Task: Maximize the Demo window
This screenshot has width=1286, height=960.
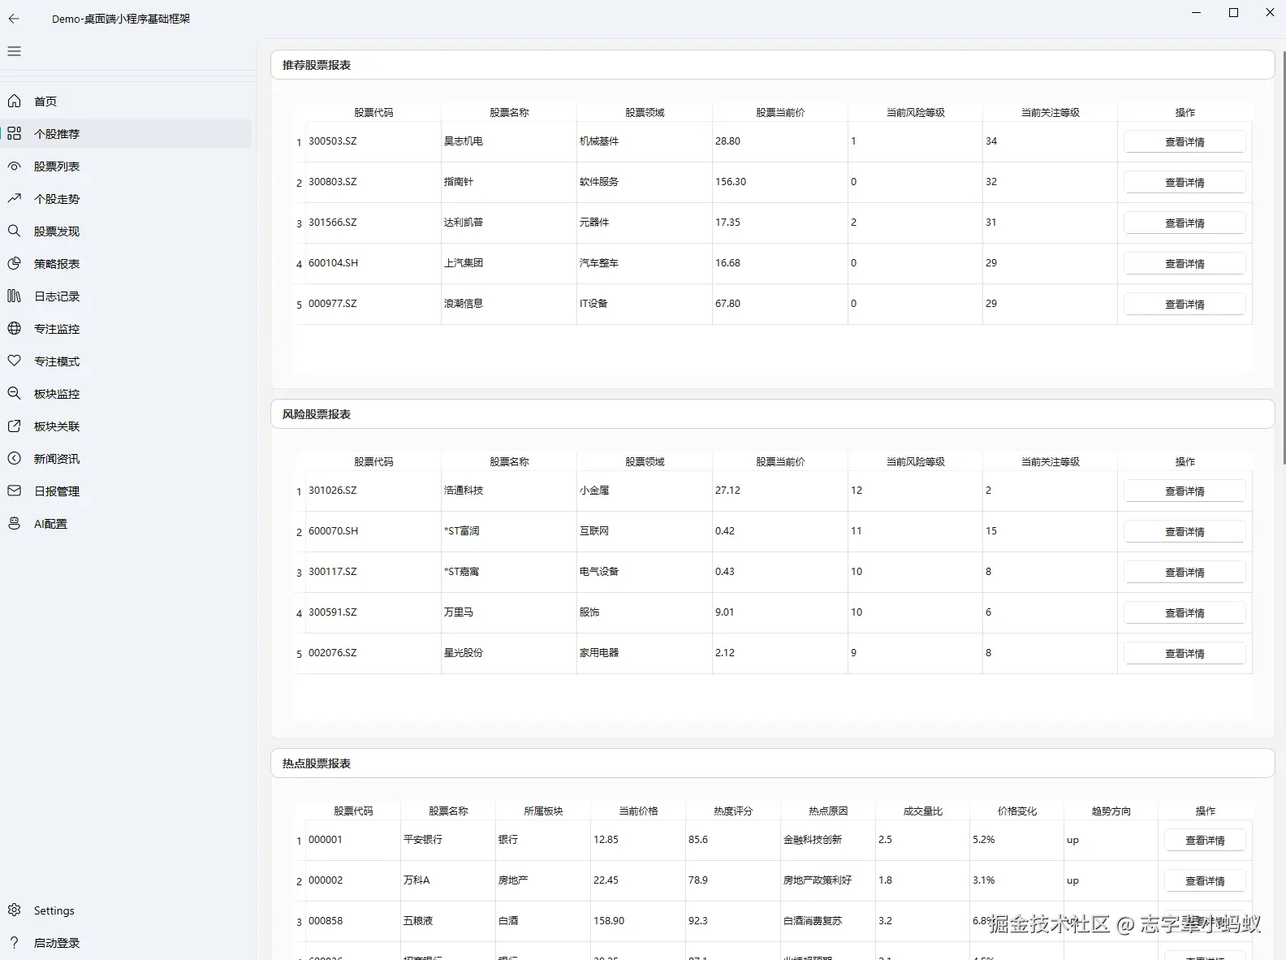Action: [x=1233, y=12]
